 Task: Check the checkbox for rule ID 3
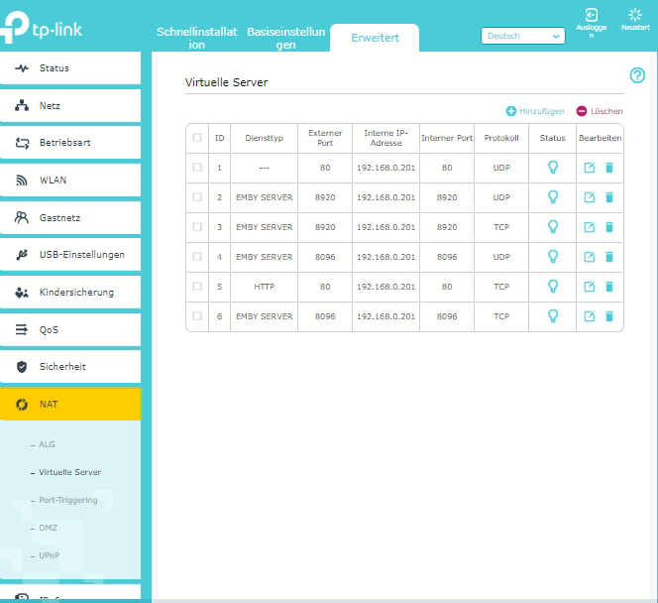pyautogui.click(x=197, y=227)
